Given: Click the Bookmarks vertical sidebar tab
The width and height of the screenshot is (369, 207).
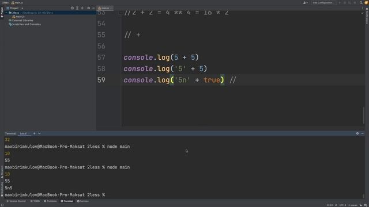Looking at the screenshot, I should click(x=2, y=189).
